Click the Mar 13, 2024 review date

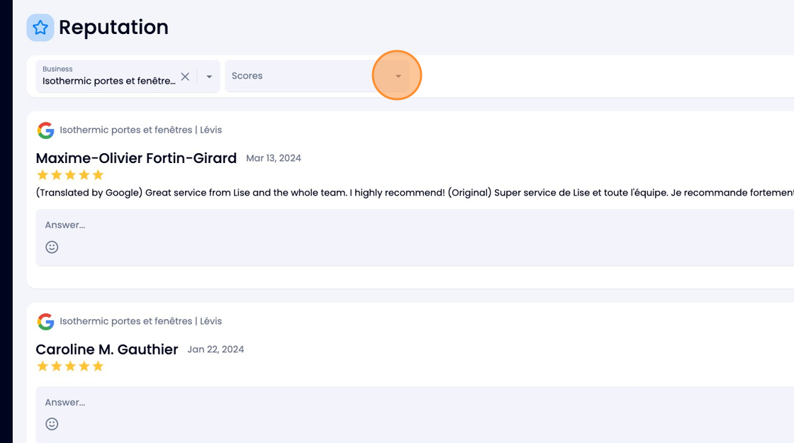(274, 159)
